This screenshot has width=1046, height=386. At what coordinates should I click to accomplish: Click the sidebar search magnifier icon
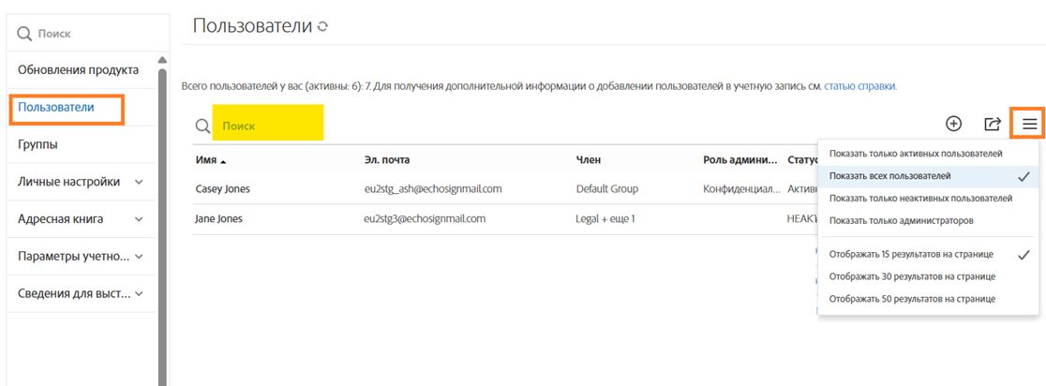[25, 34]
